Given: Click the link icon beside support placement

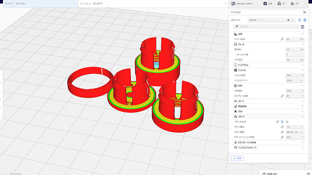Looking at the screenshot, I should click(x=282, y=132).
